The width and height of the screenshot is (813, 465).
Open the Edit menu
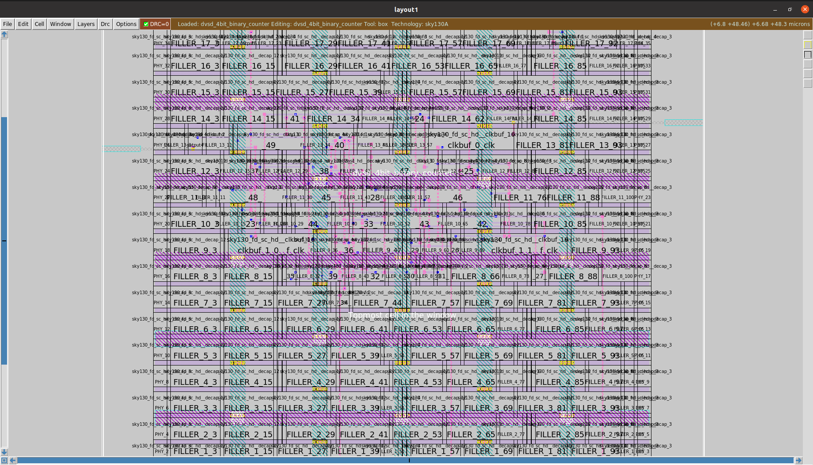[23, 24]
